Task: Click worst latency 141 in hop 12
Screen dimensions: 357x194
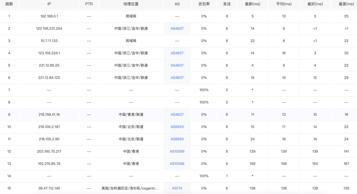Action: 346,151
